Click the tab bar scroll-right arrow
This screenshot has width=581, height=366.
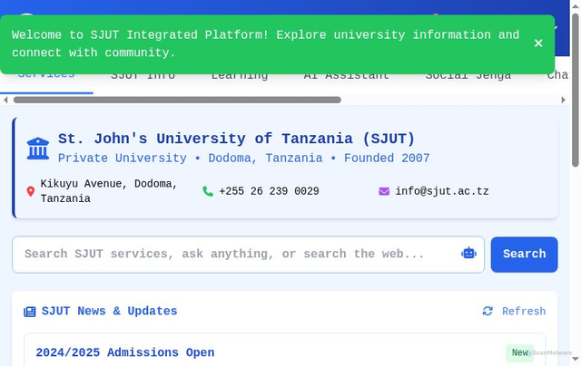click(x=563, y=100)
